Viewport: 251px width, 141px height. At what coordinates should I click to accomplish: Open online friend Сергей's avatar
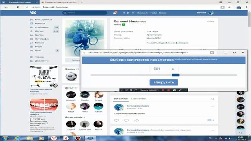(71, 124)
